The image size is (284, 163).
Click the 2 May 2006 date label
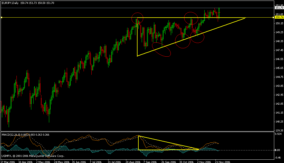43,162
